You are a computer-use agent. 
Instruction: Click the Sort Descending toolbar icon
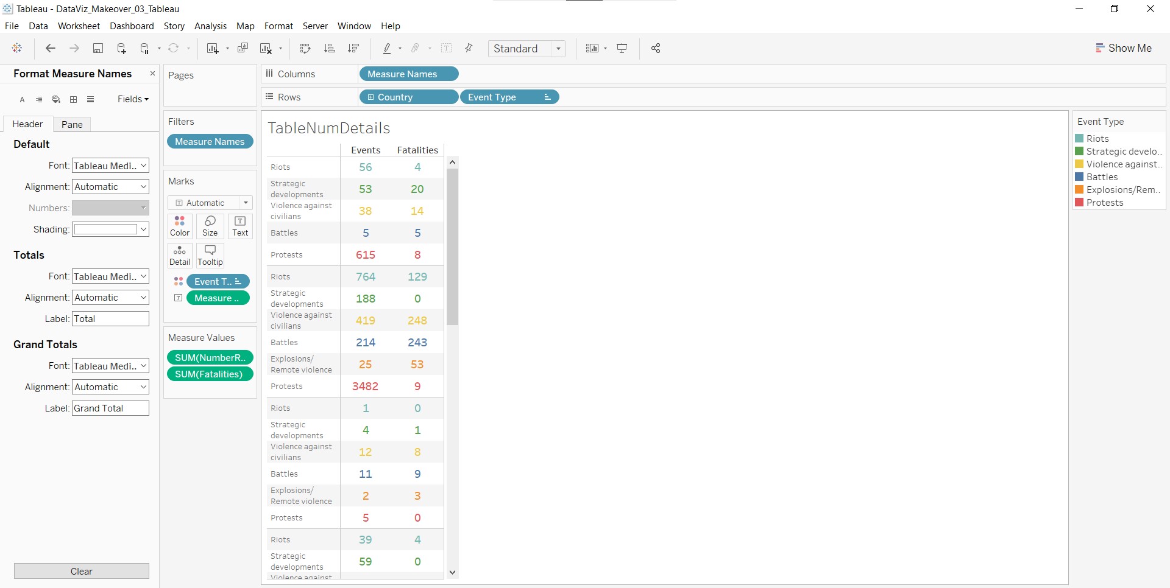tap(353, 49)
